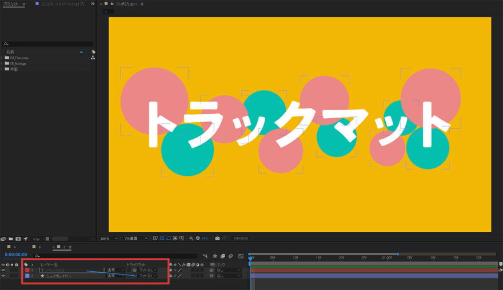The height and width of the screenshot is (290, 503).
Task: Click the label tag column header in timeline
Action: coord(26,265)
